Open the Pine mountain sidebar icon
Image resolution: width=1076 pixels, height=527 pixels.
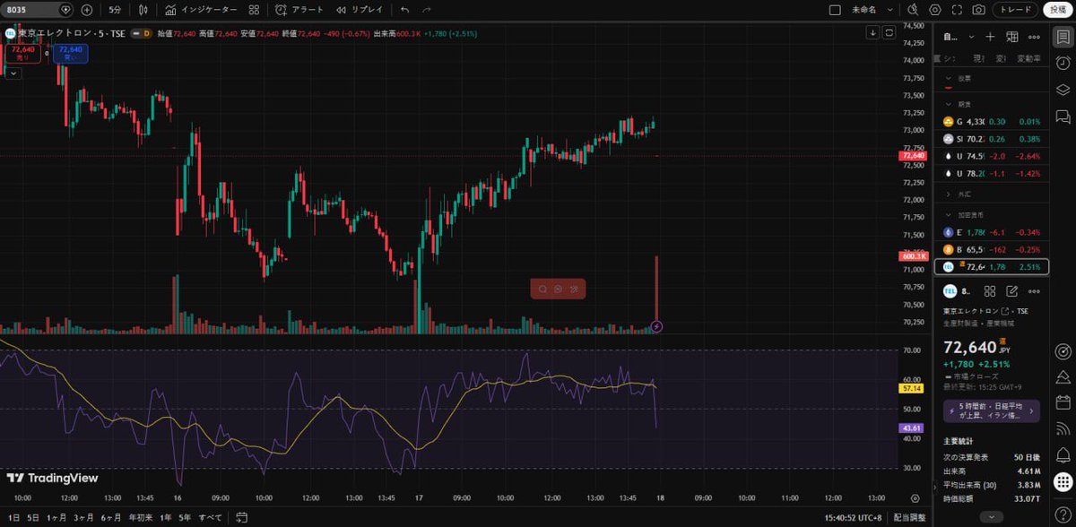(x=1063, y=376)
